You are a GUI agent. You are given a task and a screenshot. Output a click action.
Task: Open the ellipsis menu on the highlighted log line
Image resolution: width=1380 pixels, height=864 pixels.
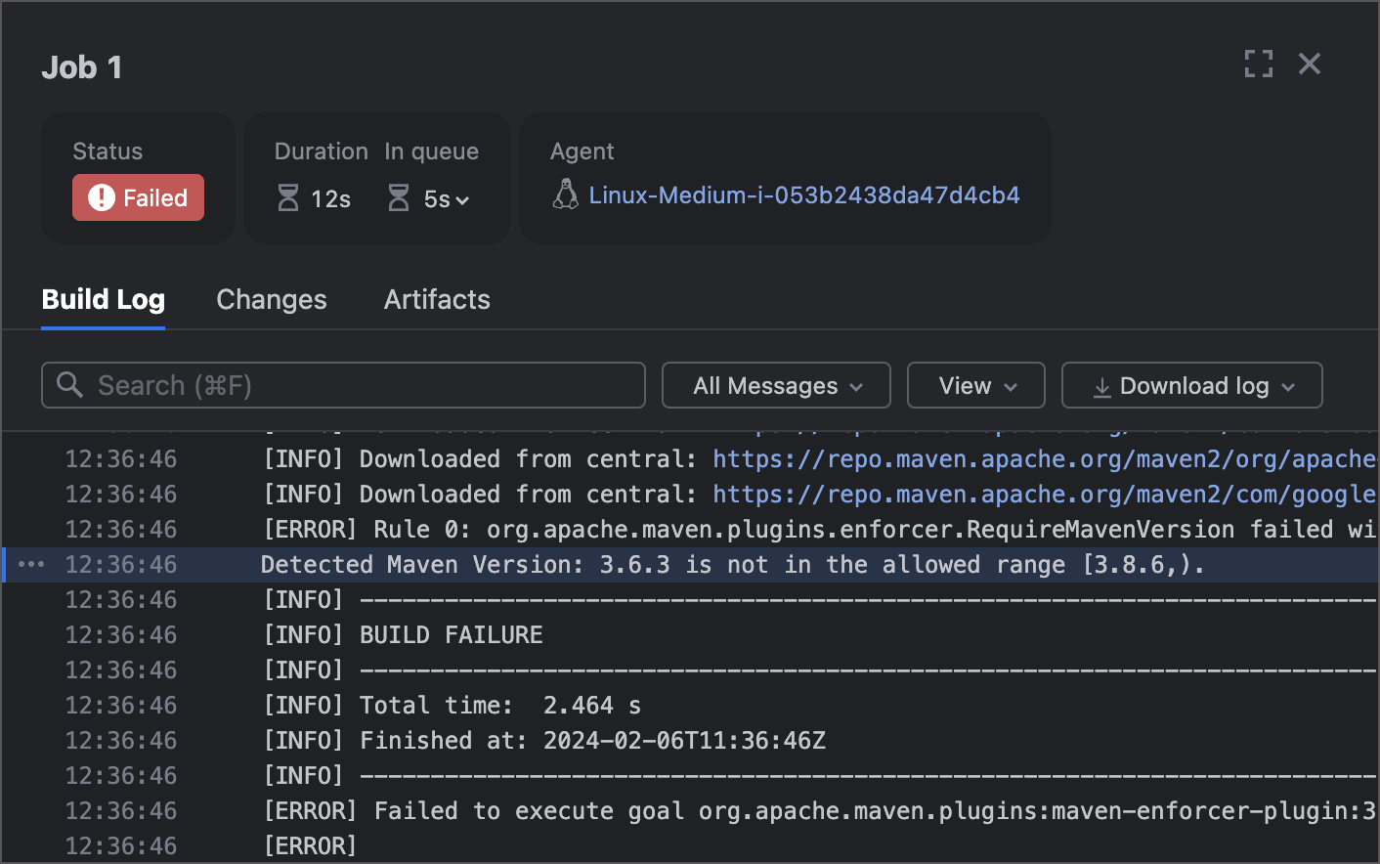[31, 564]
